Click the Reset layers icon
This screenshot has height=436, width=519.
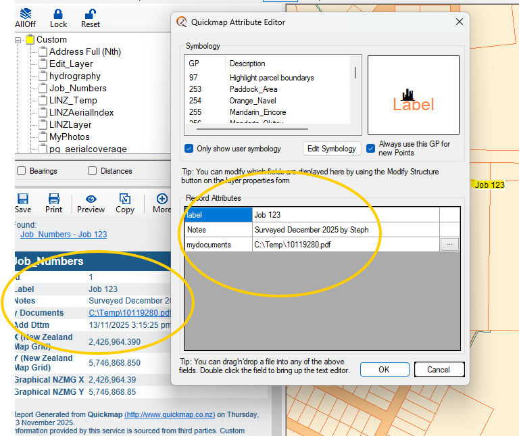coord(91,14)
